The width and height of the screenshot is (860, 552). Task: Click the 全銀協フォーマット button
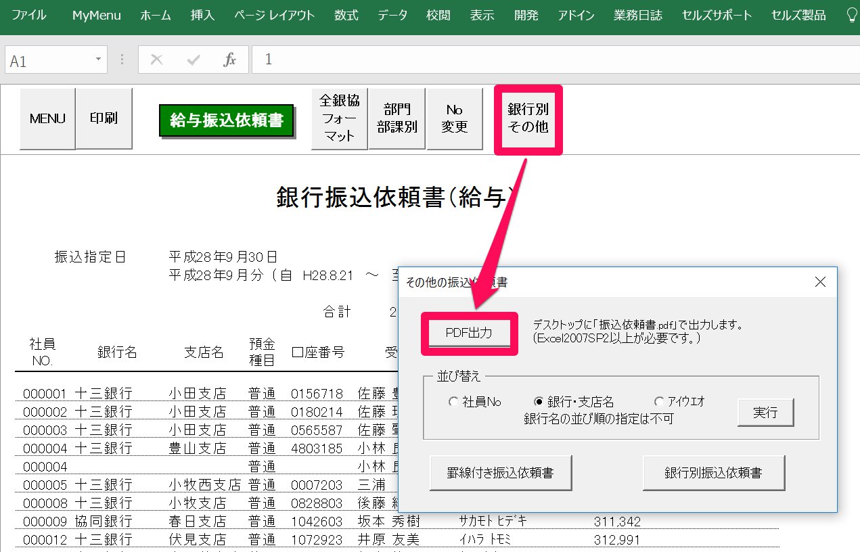(x=340, y=118)
